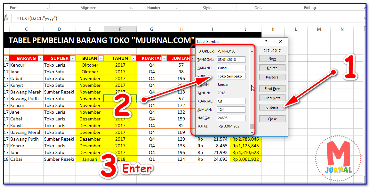Click the title cell TABEL PEMBELIAN BARANG TOKO
370x188 pixels.
coord(101,40)
